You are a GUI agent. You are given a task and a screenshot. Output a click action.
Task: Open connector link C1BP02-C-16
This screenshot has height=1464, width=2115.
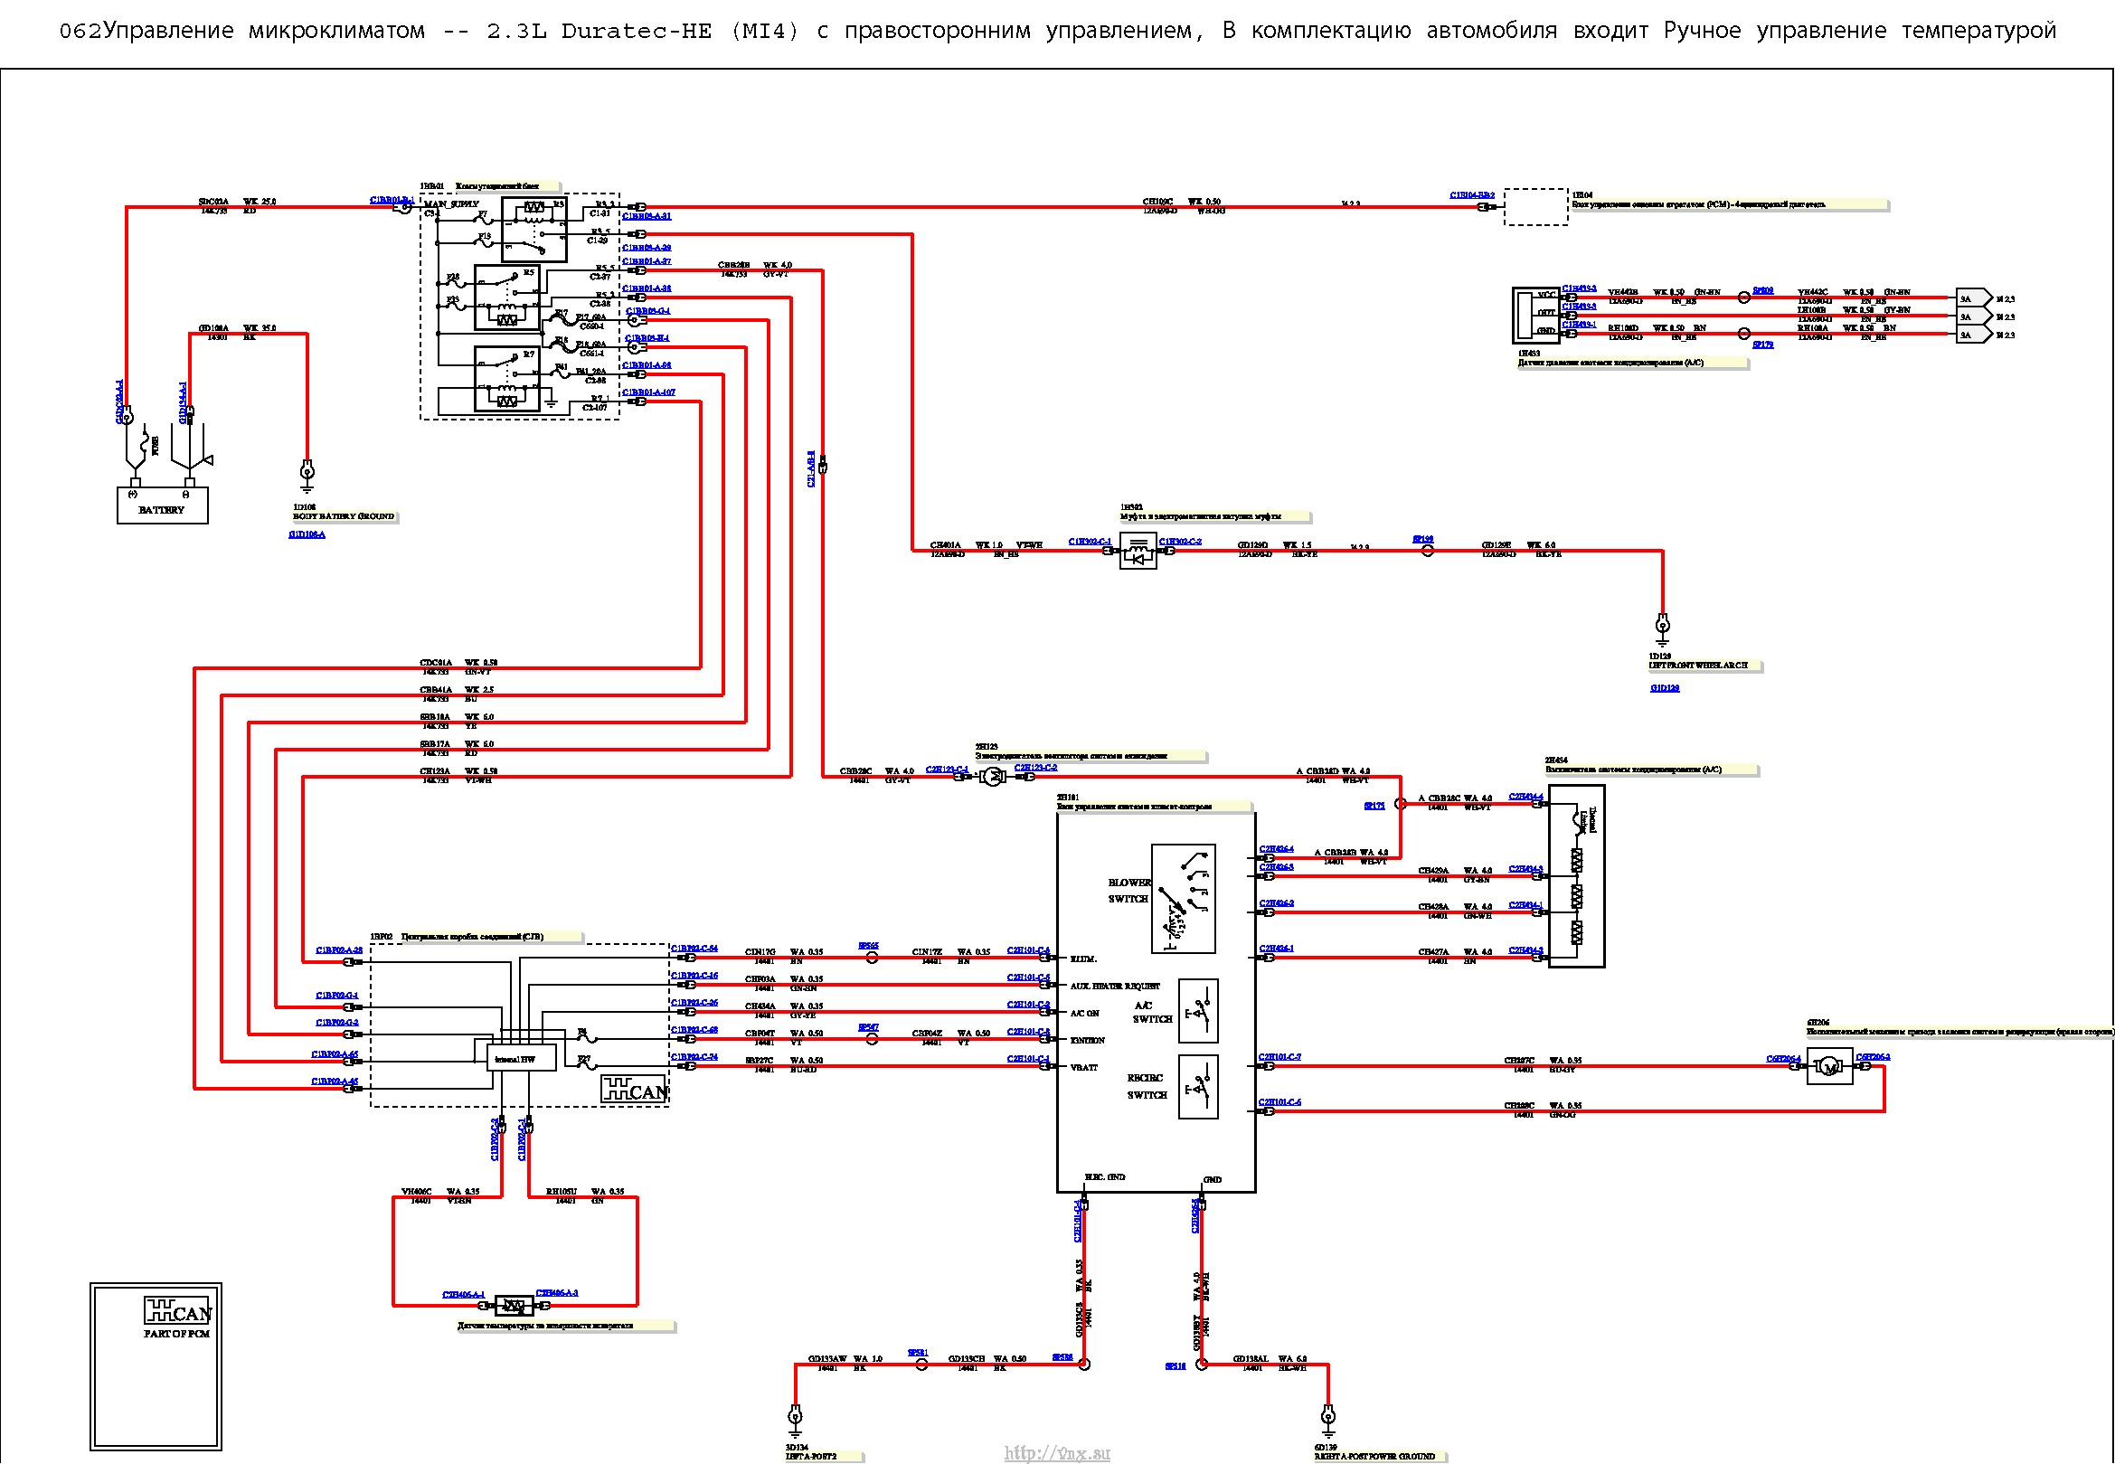pyautogui.click(x=694, y=976)
